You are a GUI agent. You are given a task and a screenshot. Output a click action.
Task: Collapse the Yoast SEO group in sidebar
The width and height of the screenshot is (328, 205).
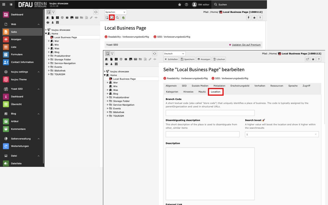tap(39, 89)
